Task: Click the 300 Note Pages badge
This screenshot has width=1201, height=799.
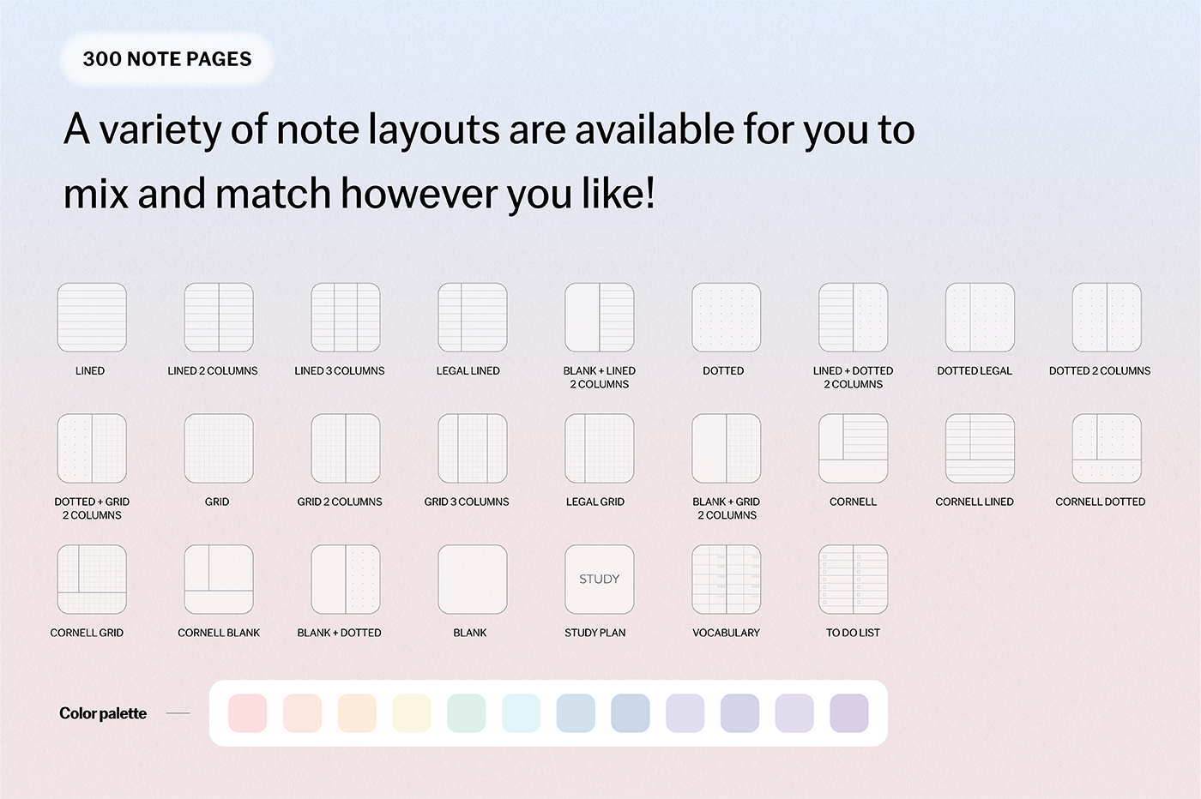Action: 167,59
